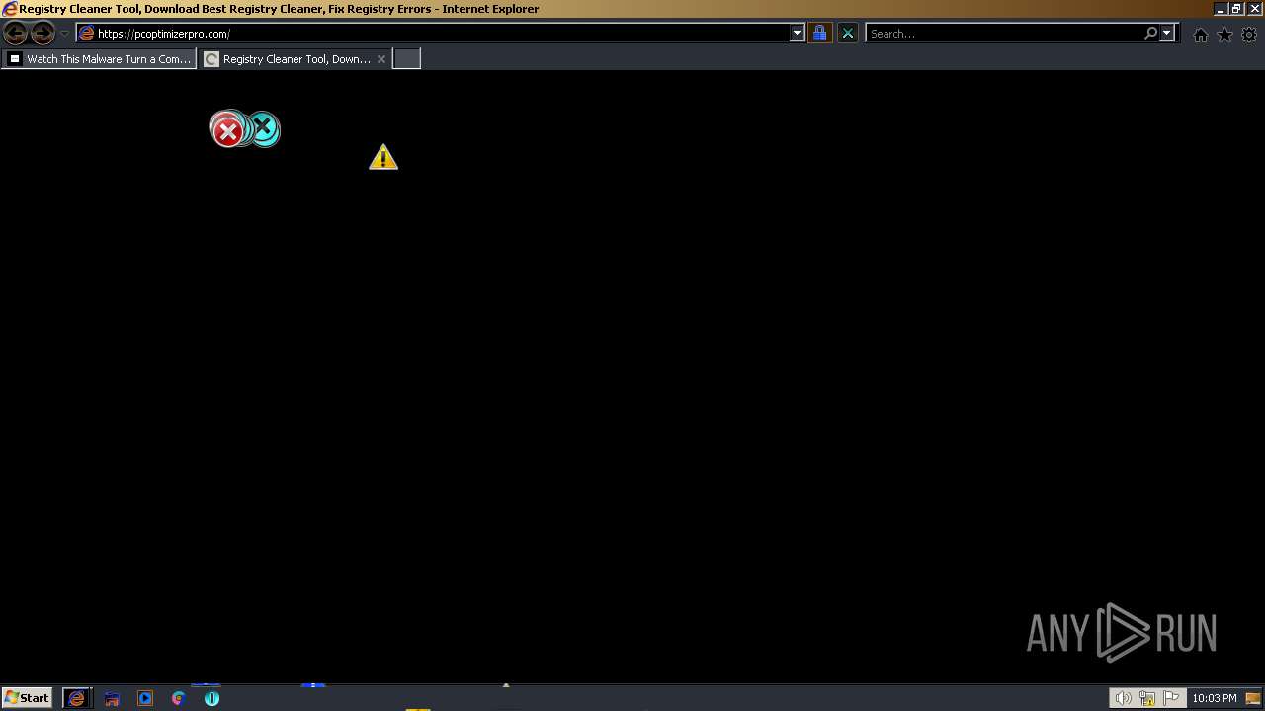The height and width of the screenshot is (711, 1265).
Task: Minimize the Internet Explorer window
Action: pyautogui.click(x=1220, y=9)
